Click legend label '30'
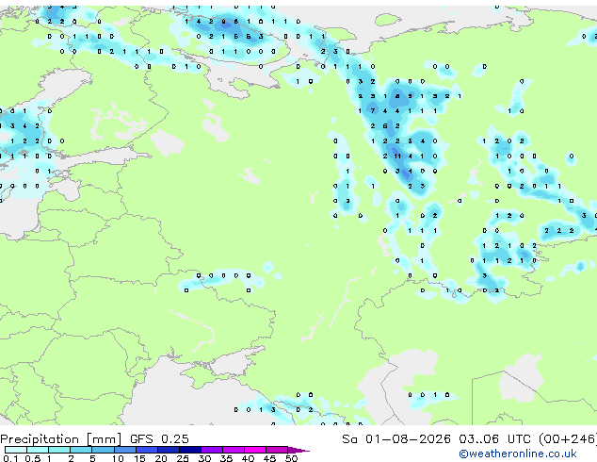The height and width of the screenshot is (462, 597). tap(204, 458)
